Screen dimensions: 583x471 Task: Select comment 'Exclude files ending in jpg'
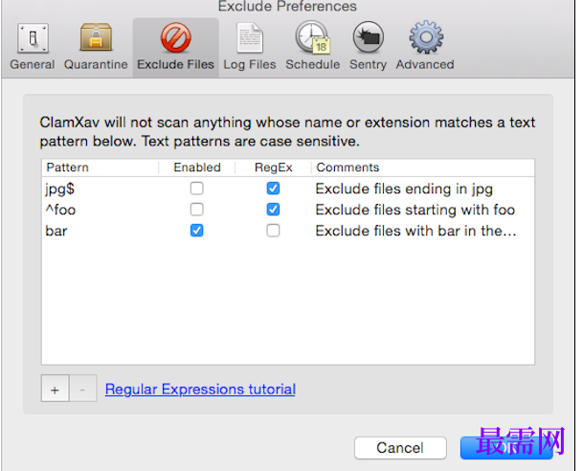click(x=404, y=190)
